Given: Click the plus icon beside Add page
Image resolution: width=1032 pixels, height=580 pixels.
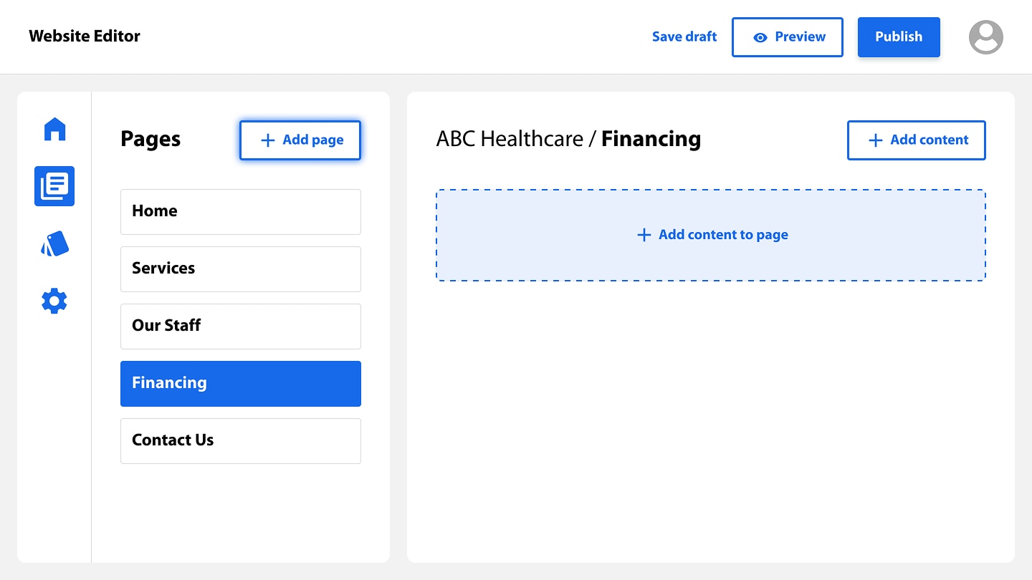Looking at the screenshot, I should tap(267, 140).
